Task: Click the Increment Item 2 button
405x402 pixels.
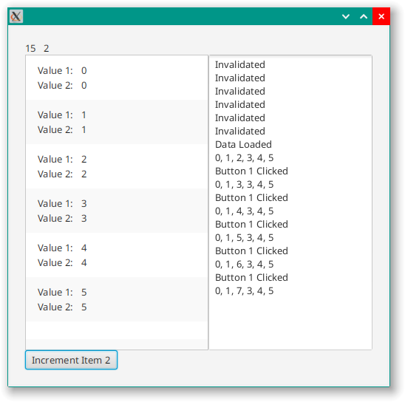Action: pyautogui.click(x=71, y=360)
